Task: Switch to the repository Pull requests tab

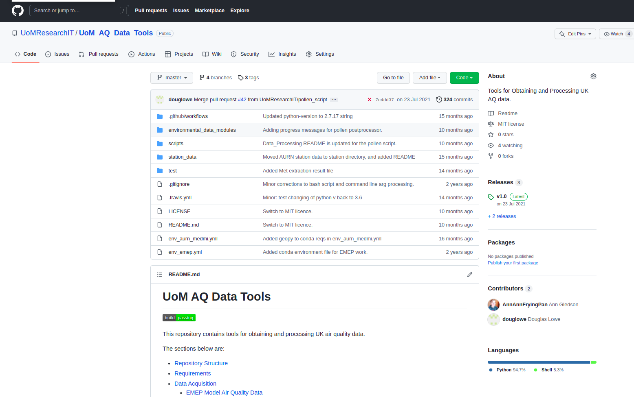Action: (x=99, y=54)
